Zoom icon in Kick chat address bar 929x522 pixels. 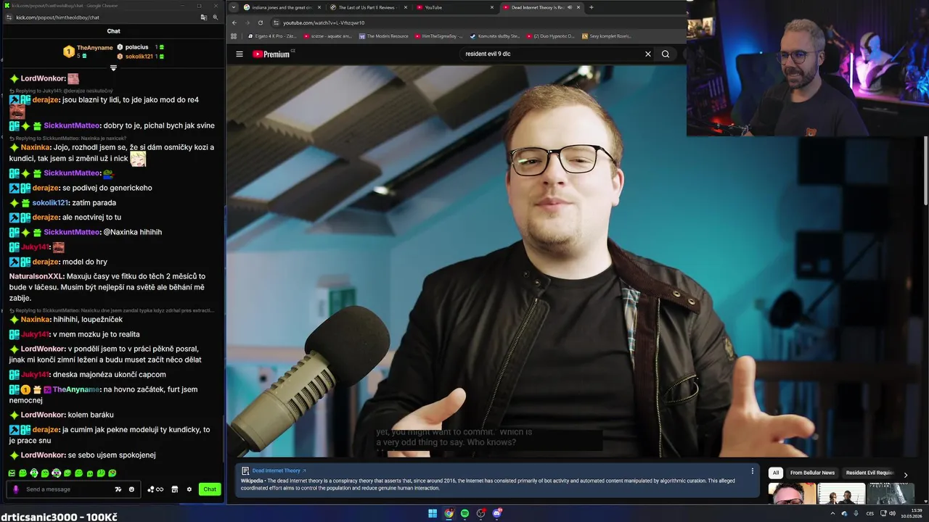216,17
